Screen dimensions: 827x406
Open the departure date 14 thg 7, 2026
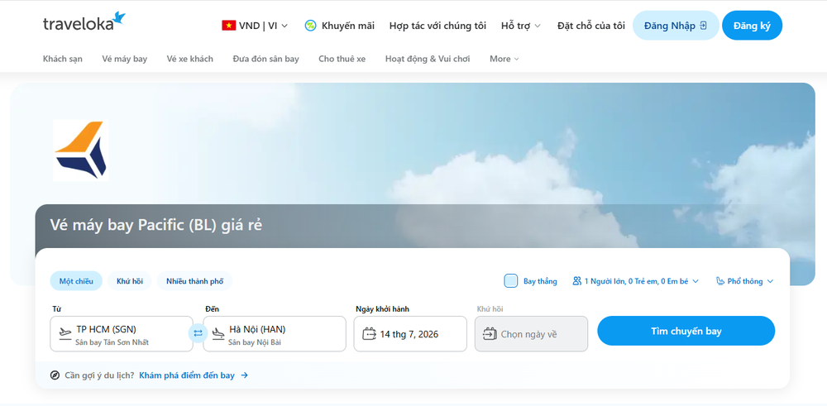pyautogui.click(x=410, y=334)
